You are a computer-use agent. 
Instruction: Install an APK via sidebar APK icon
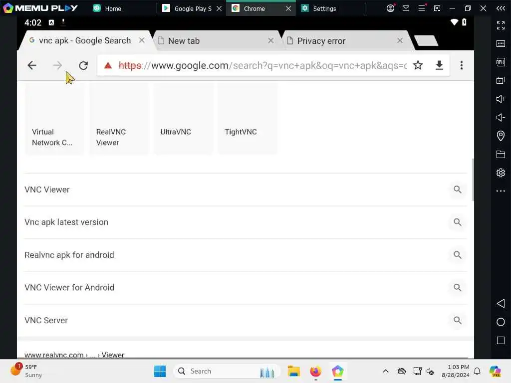point(501,62)
